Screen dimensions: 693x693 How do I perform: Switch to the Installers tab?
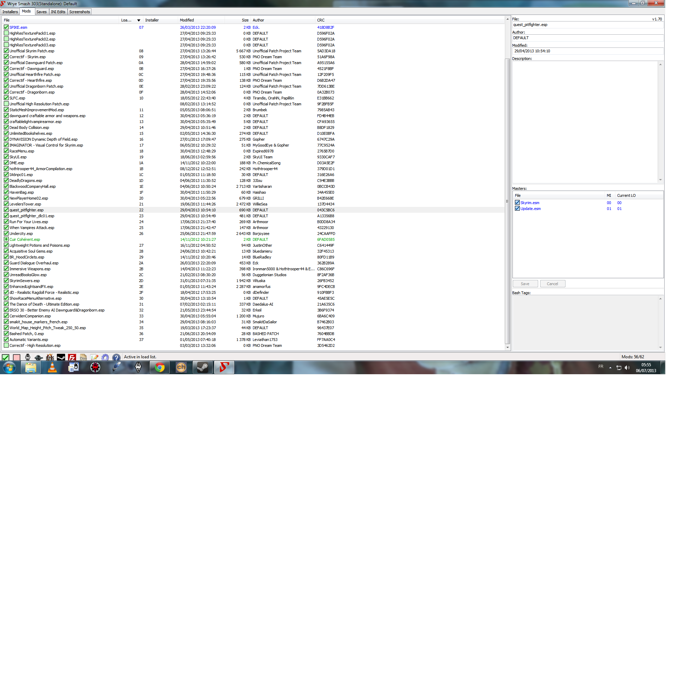click(10, 12)
